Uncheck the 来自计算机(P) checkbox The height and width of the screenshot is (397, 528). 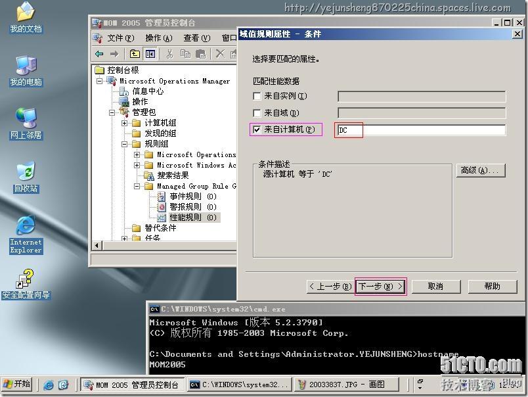(x=257, y=129)
